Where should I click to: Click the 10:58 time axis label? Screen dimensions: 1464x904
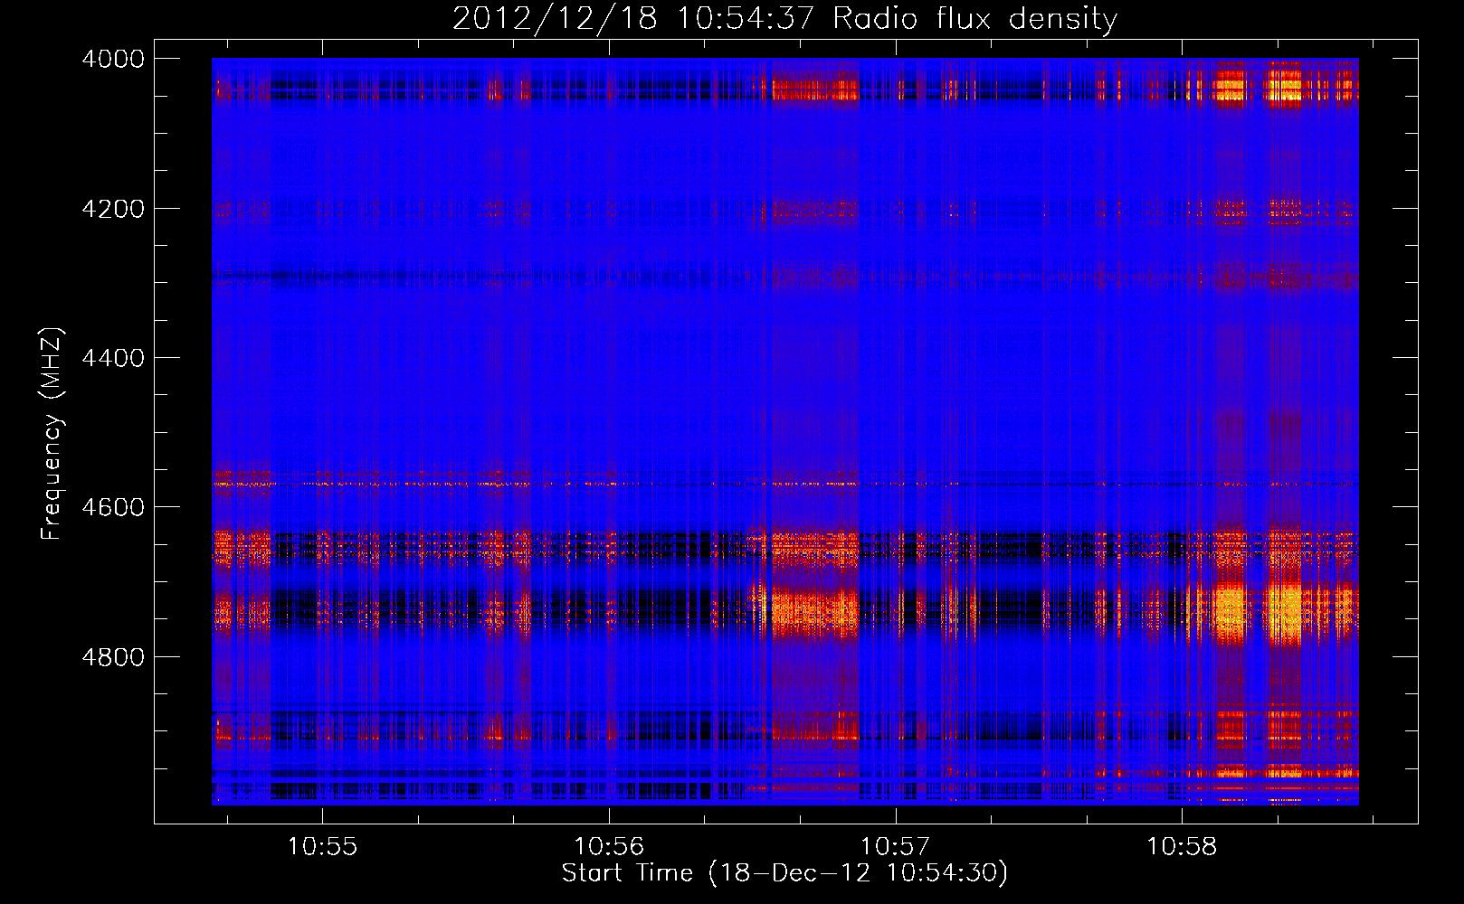tap(1182, 846)
